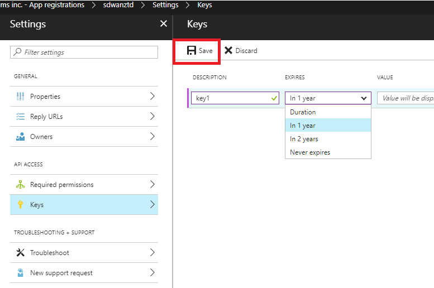Expand the Owners chevron arrow
The width and height of the screenshot is (434, 288).
pos(152,136)
